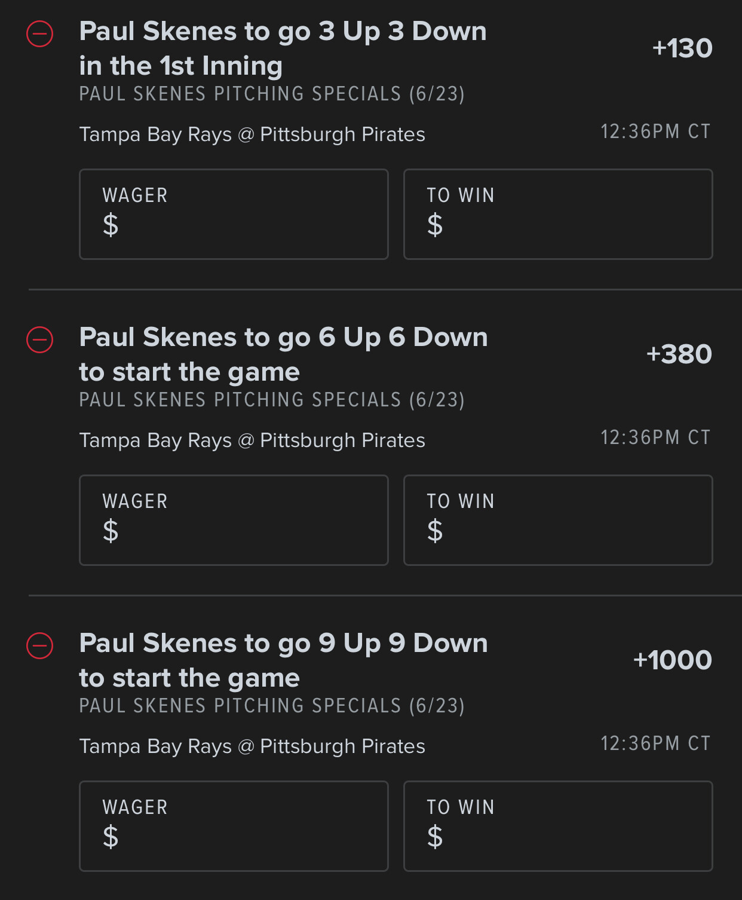
Task: Click Rays @ Pirates matchup under 6 Up 6 Down
Action: pyautogui.click(x=252, y=440)
